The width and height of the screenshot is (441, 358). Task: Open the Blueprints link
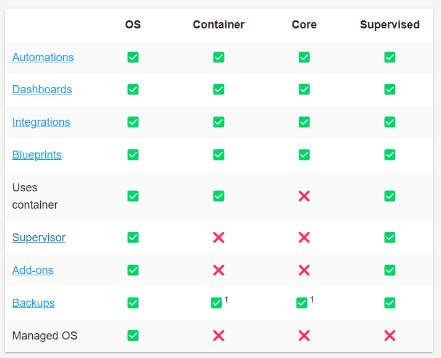tap(36, 155)
